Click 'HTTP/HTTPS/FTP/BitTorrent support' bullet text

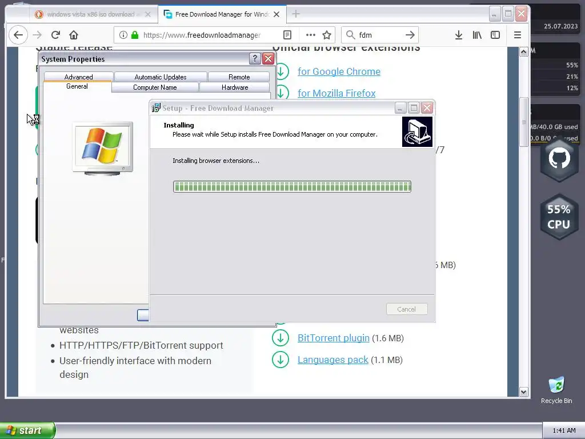point(141,345)
